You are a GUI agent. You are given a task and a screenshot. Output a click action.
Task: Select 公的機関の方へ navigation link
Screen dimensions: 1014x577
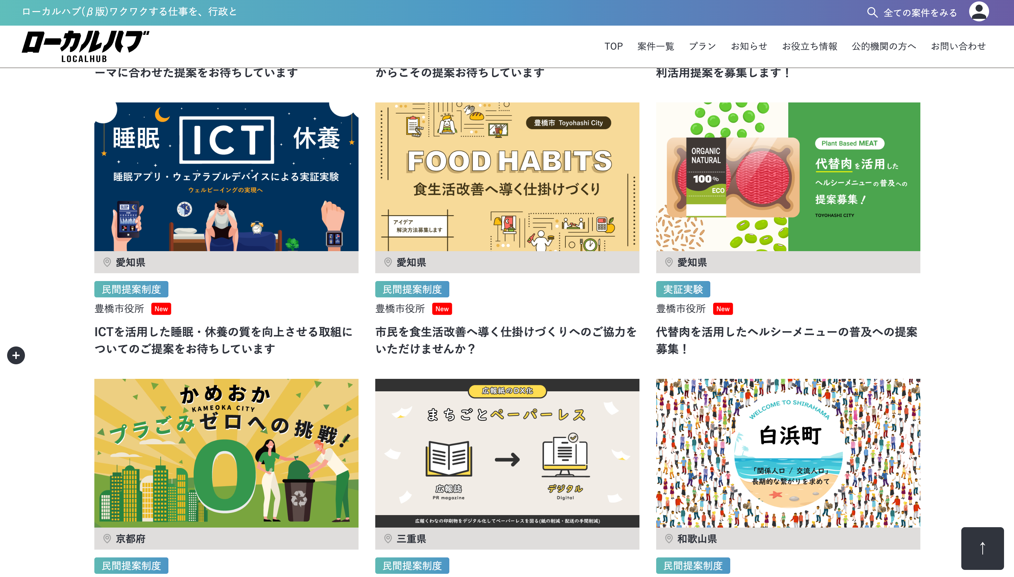coord(884,46)
